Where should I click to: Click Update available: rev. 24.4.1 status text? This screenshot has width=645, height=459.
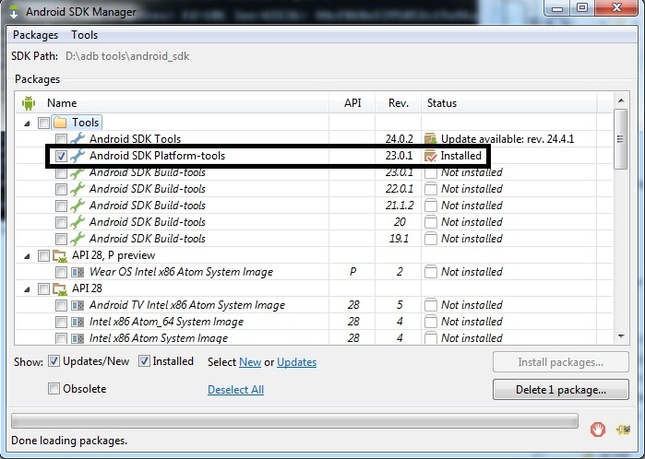click(x=508, y=139)
